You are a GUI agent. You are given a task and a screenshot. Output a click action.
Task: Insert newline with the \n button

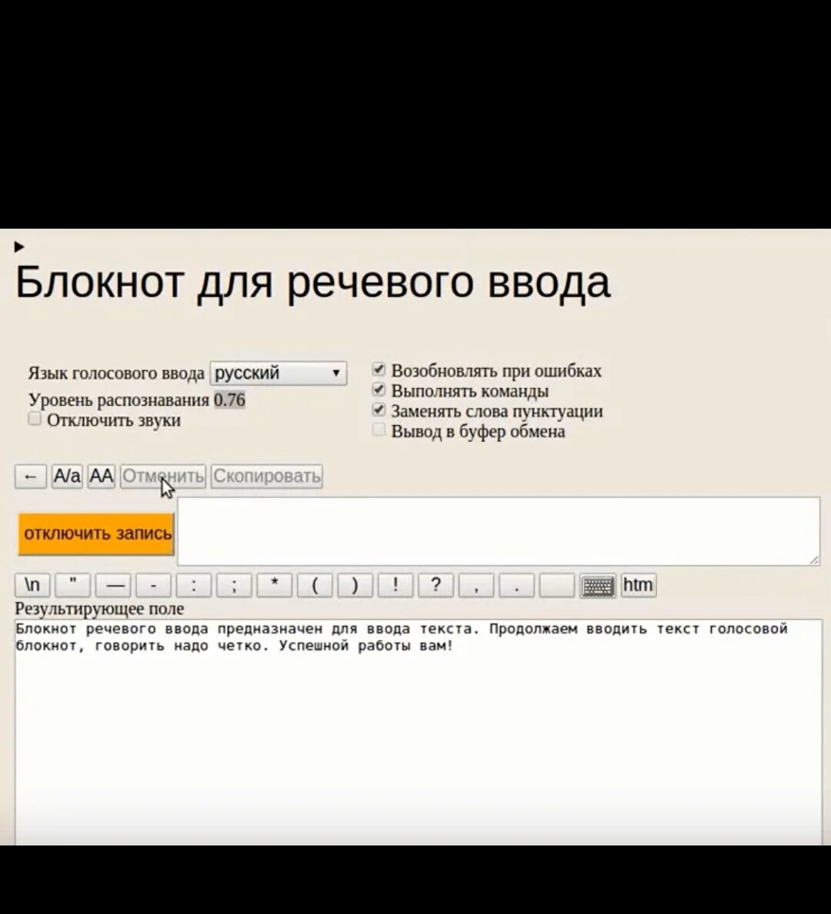(32, 585)
